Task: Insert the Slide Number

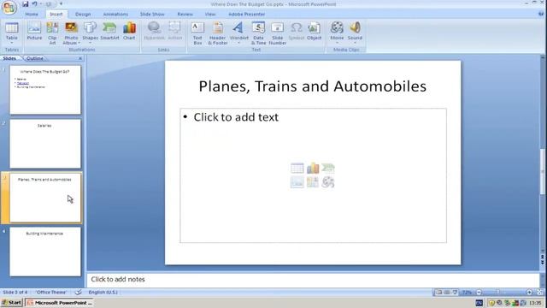Action: pyautogui.click(x=277, y=33)
